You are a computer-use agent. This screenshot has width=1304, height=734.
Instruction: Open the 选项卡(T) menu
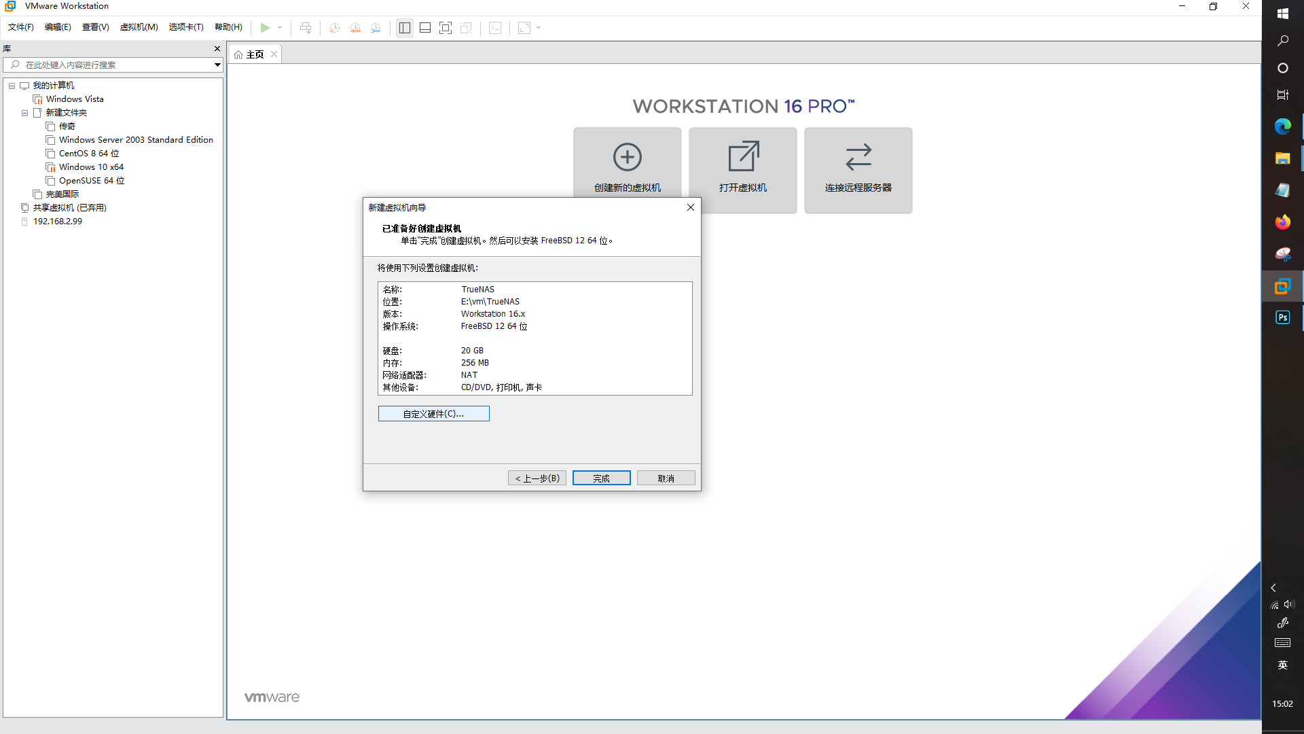pos(186,27)
